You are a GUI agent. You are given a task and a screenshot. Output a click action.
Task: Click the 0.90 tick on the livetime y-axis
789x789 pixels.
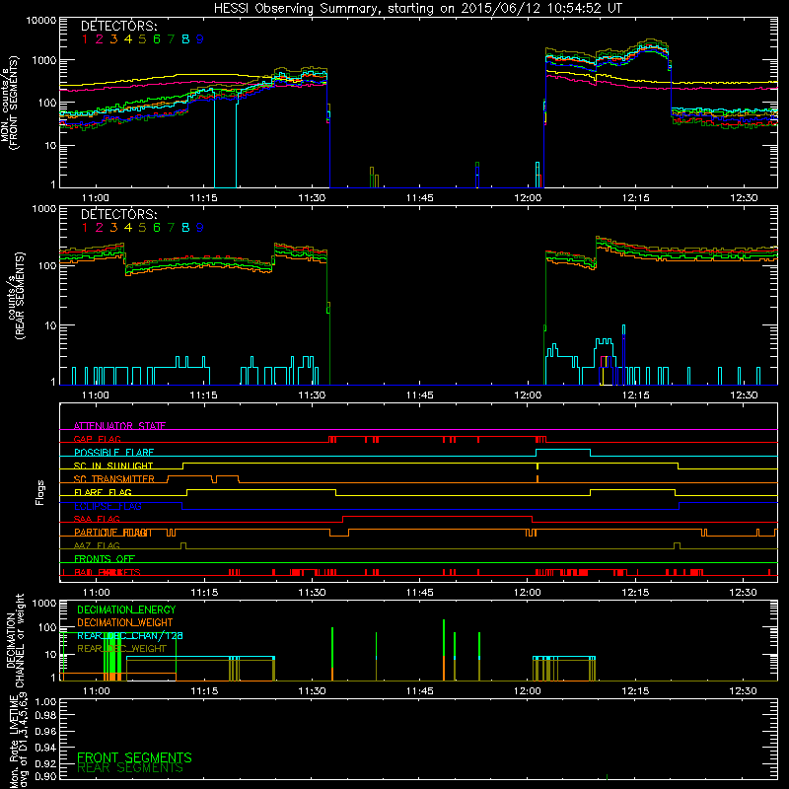45,776
